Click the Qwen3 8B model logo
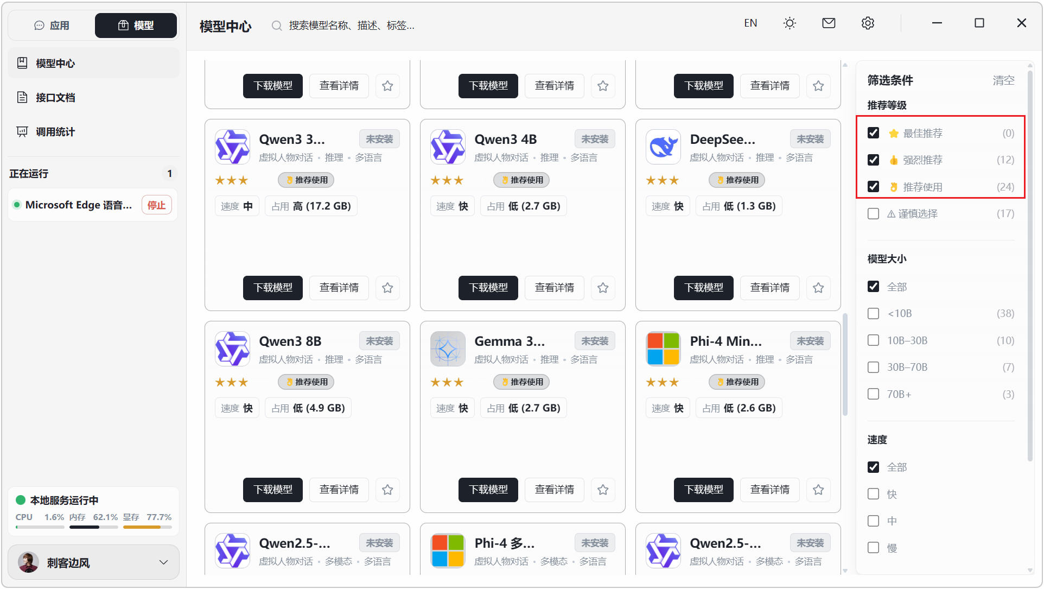The width and height of the screenshot is (1044, 589). coord(232,349)
